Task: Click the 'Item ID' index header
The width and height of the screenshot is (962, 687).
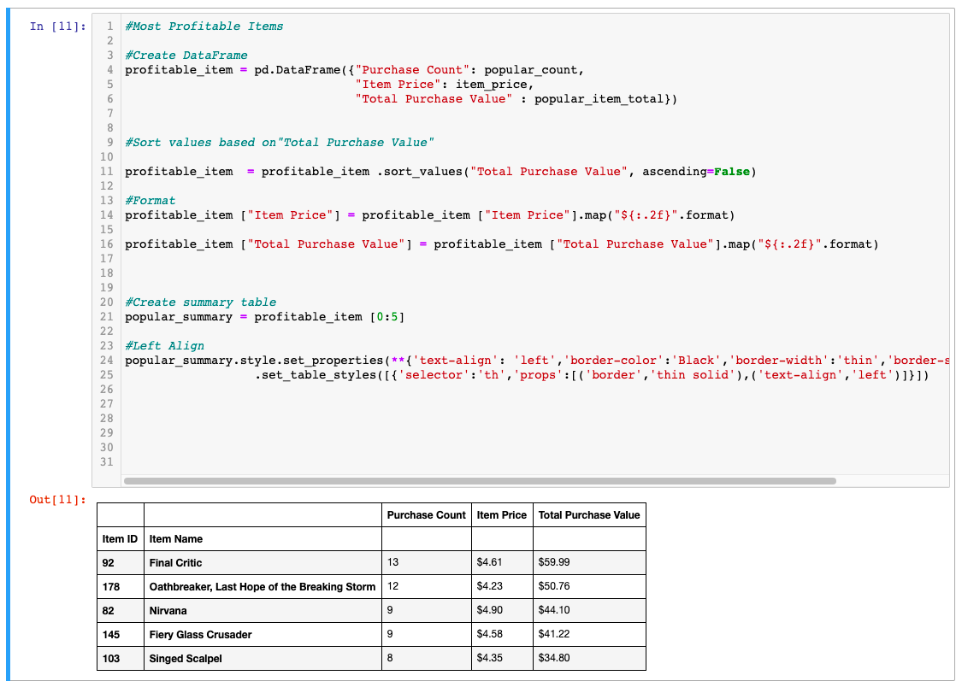Action: [121, 538]
